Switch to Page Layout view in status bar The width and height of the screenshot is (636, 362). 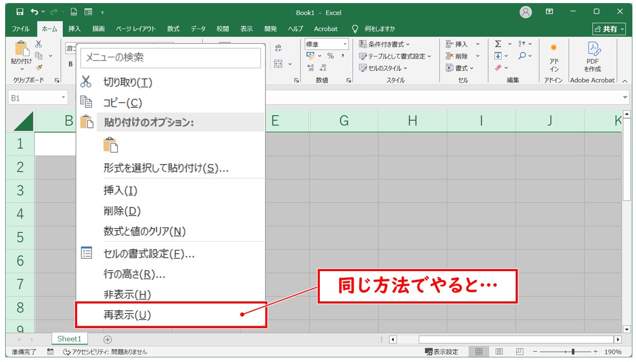pyautogui.click(x=499, y=352)
